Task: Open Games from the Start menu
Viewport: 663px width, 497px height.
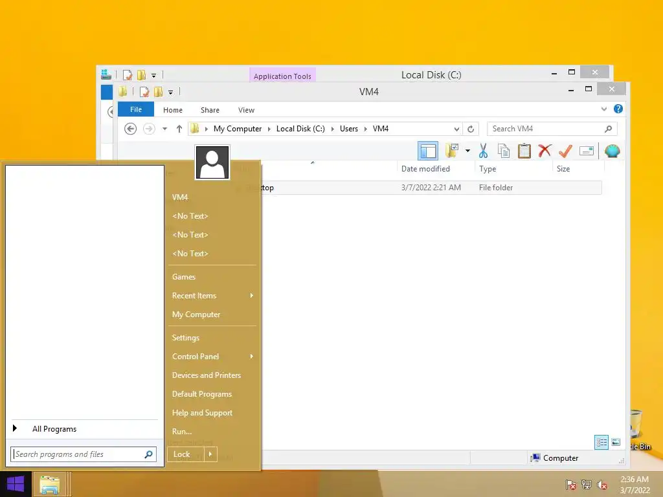Action: [183, 277]
